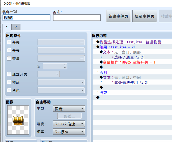This screenshot has height=142, width=172.
Task: Switch to event page tab 1
Action: 7,27
